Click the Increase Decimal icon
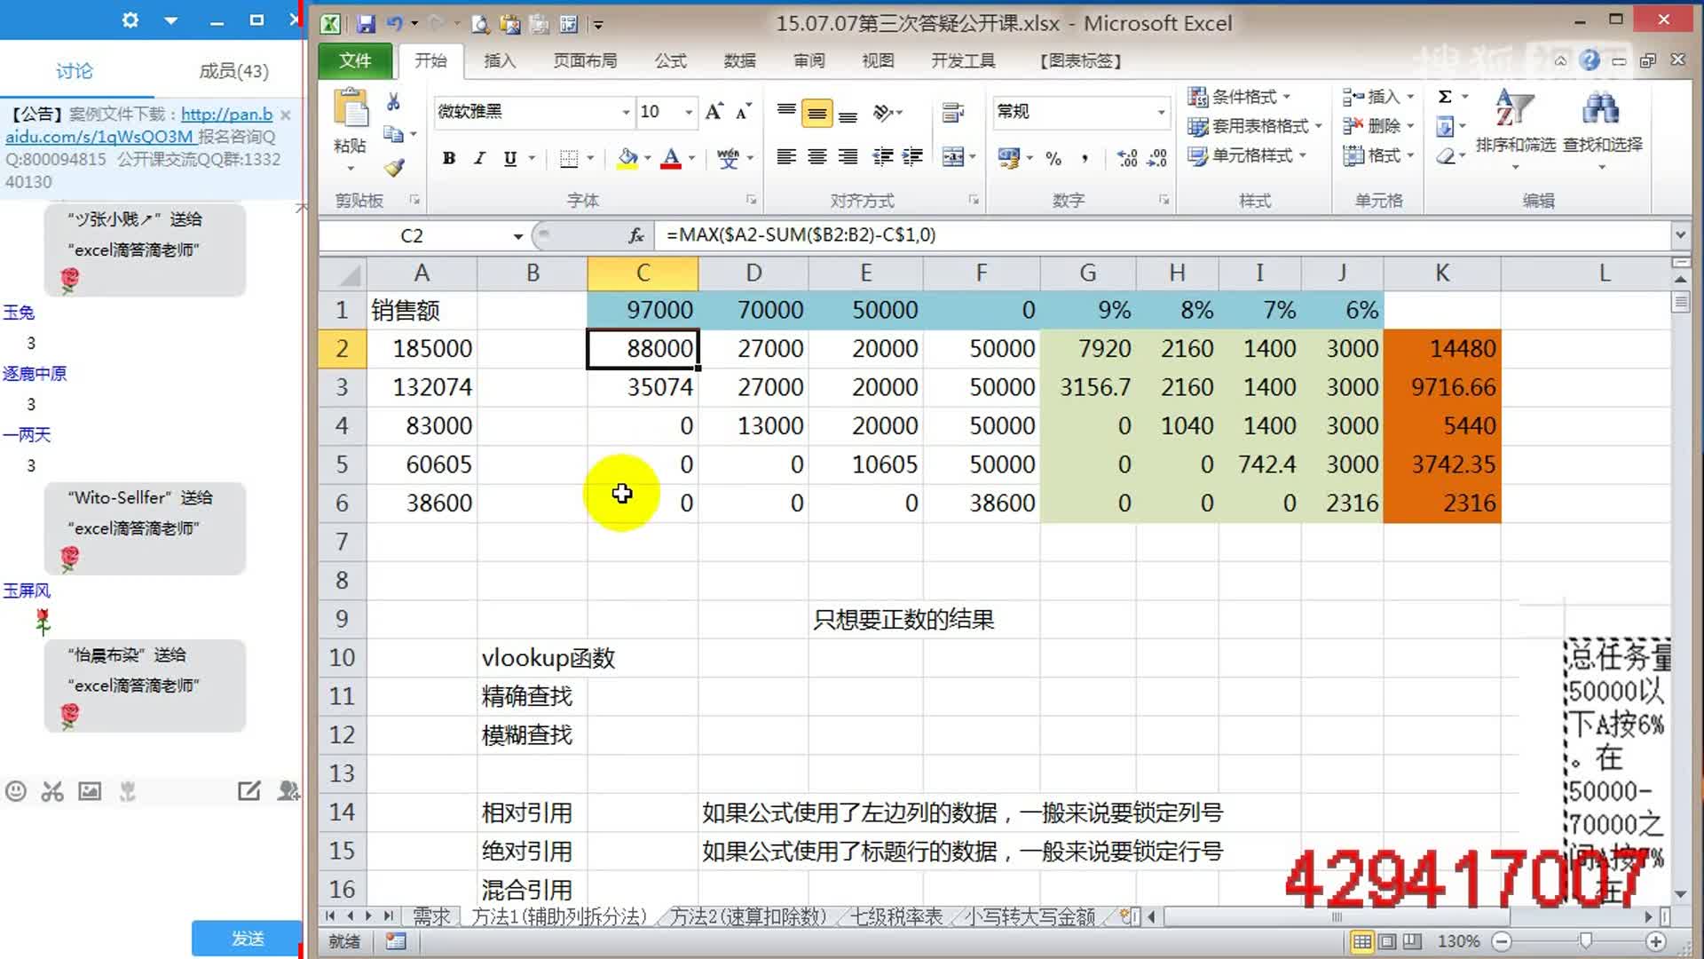The image size is (1704, 959). click(x=1126, y=158)
